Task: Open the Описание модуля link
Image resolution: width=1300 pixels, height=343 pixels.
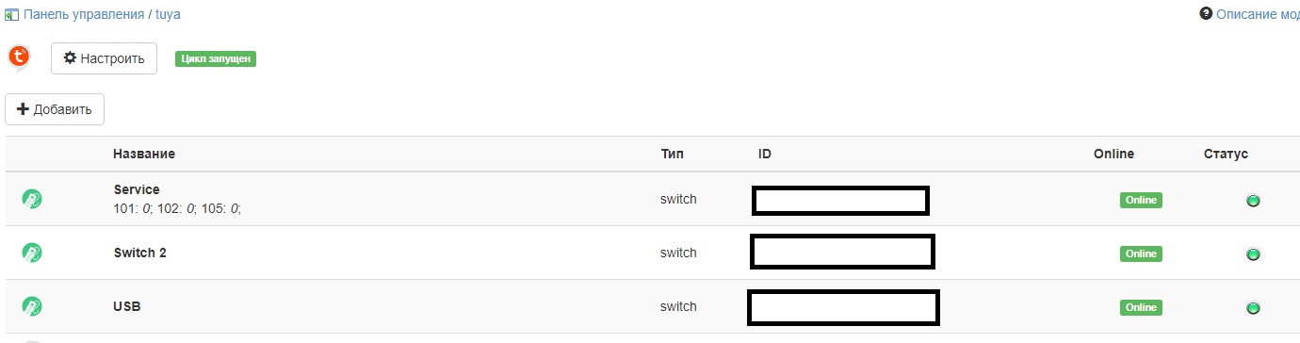Action: point(1258,14)
